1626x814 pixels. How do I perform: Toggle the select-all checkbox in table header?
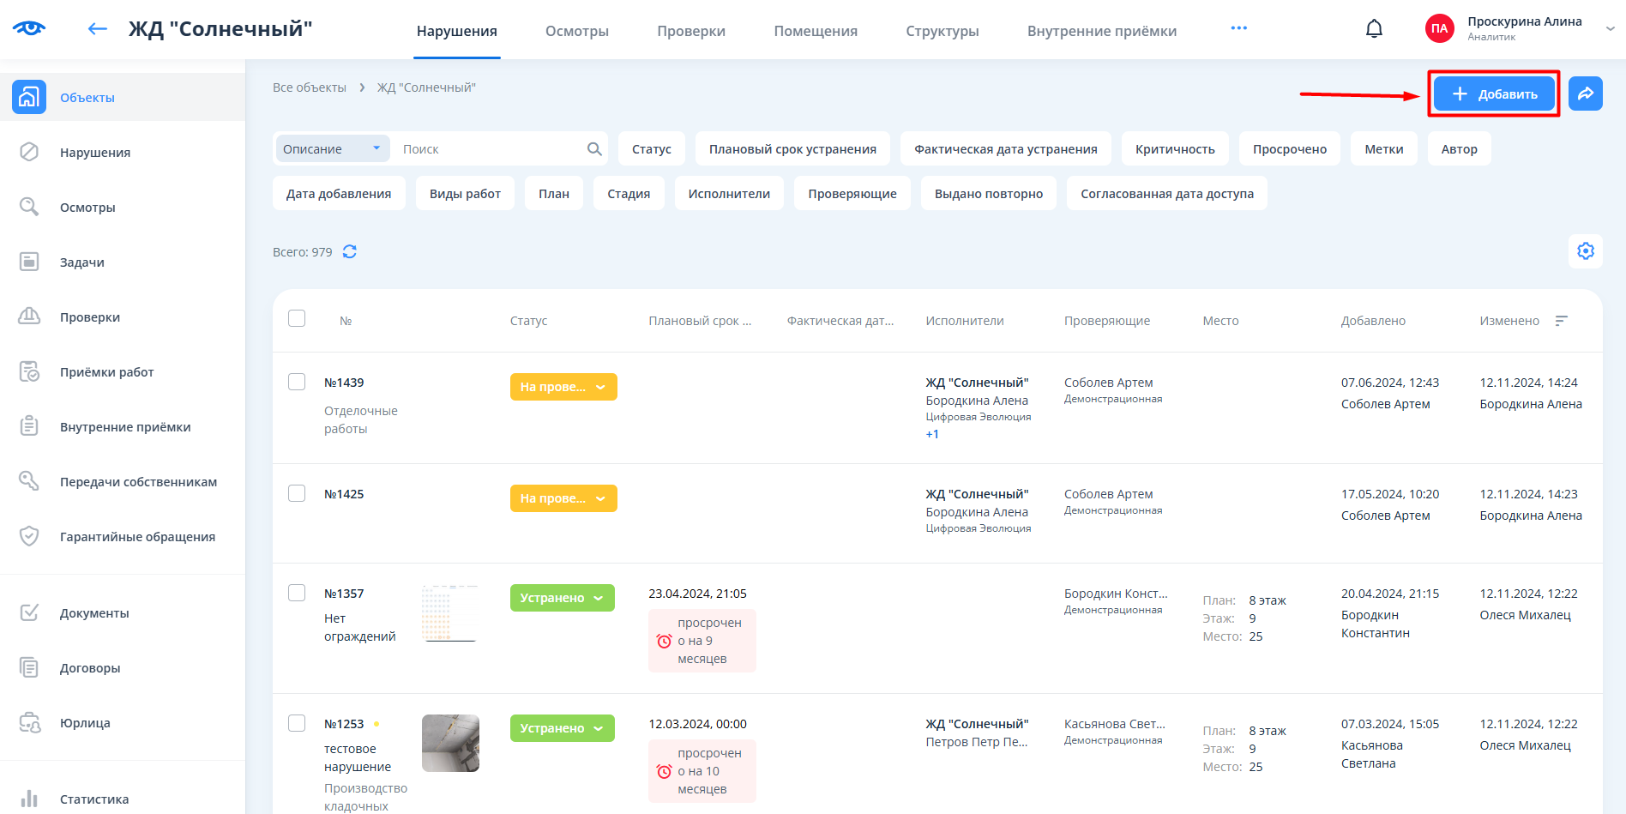point(297,318)
